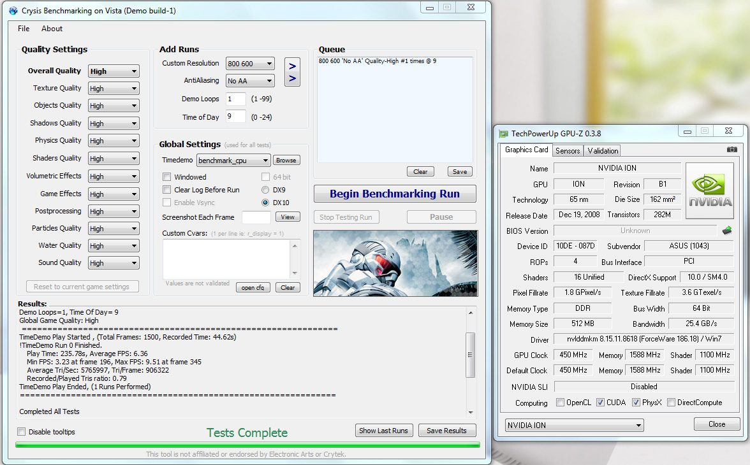Click the View button beside screenshot field
This screenshot has width=750, height=465.
click(288, 217)
